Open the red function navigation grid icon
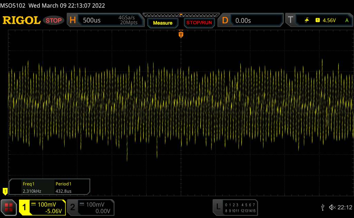 9,207
